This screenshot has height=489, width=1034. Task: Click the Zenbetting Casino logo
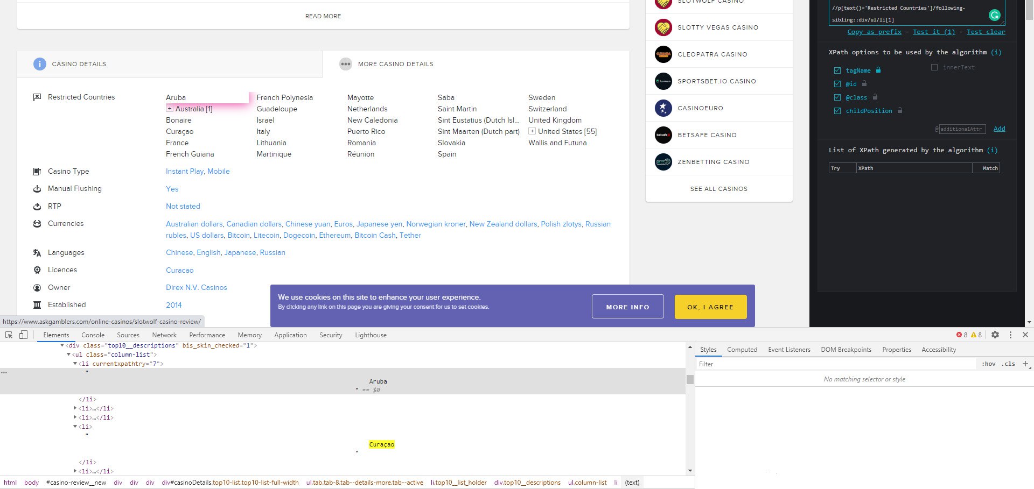(663, 162)
